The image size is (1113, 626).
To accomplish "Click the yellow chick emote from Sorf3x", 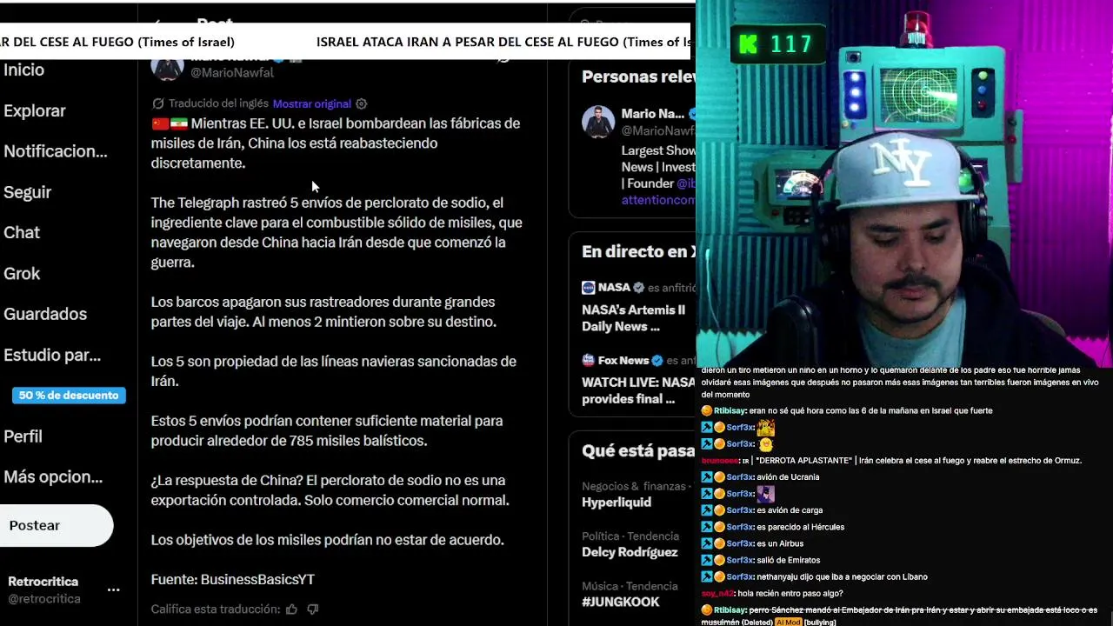I will pos(765,443).
